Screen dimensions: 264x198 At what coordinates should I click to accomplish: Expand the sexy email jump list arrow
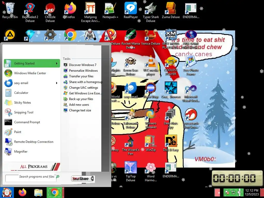pos(57,83)
